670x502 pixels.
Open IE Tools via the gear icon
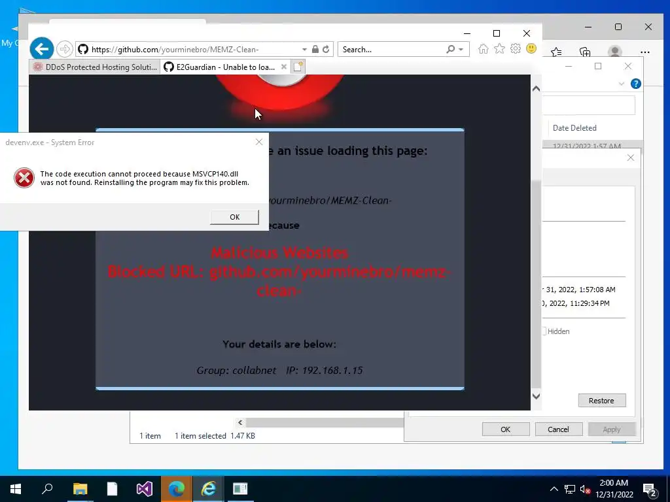(516, 48)
